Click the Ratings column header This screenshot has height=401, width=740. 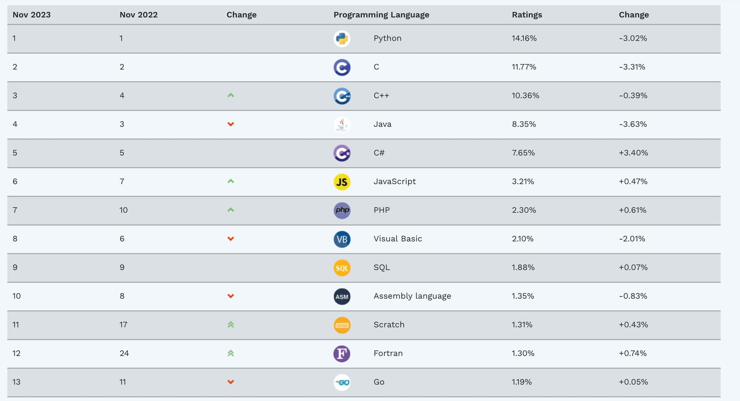point(527,15)
